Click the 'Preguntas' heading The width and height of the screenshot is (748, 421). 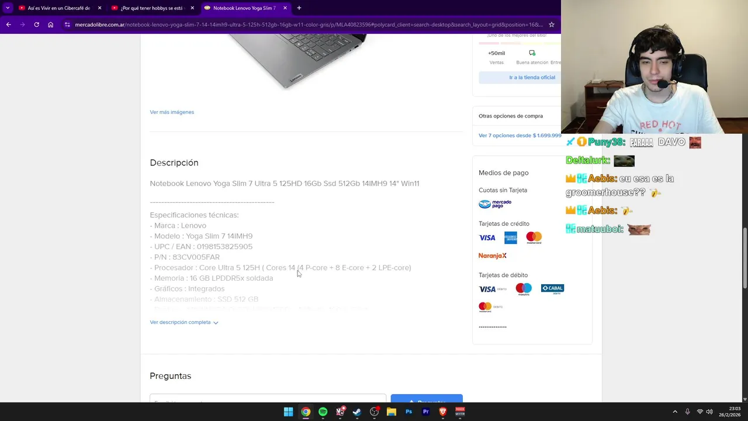pos(171,376)
